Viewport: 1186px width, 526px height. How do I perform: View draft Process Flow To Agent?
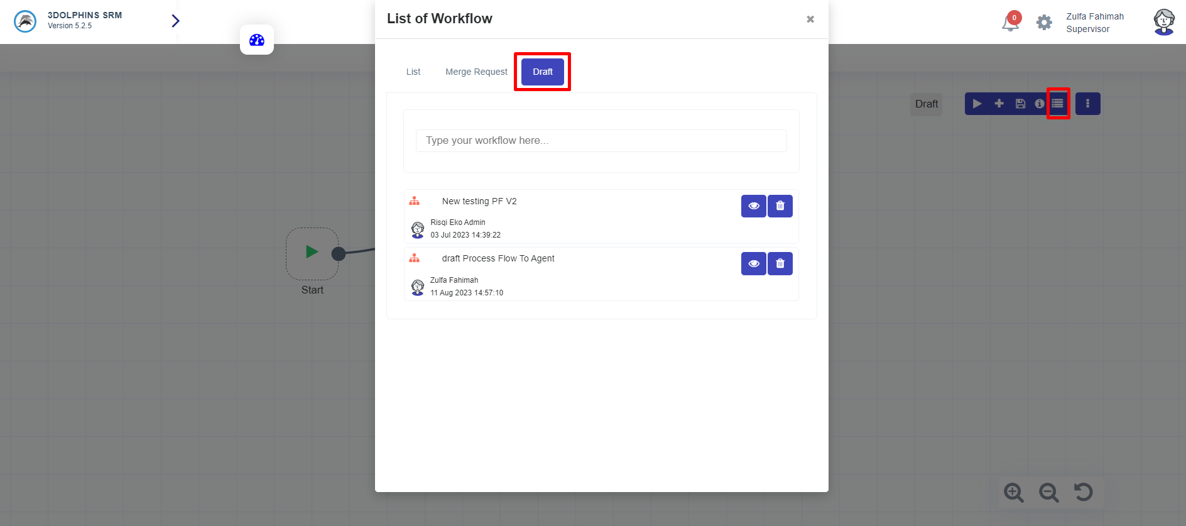753,264
